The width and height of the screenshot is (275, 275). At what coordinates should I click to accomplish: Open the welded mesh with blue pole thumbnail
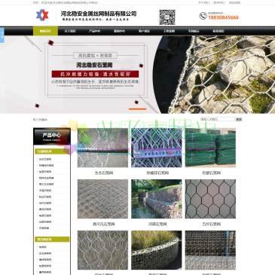210,250
